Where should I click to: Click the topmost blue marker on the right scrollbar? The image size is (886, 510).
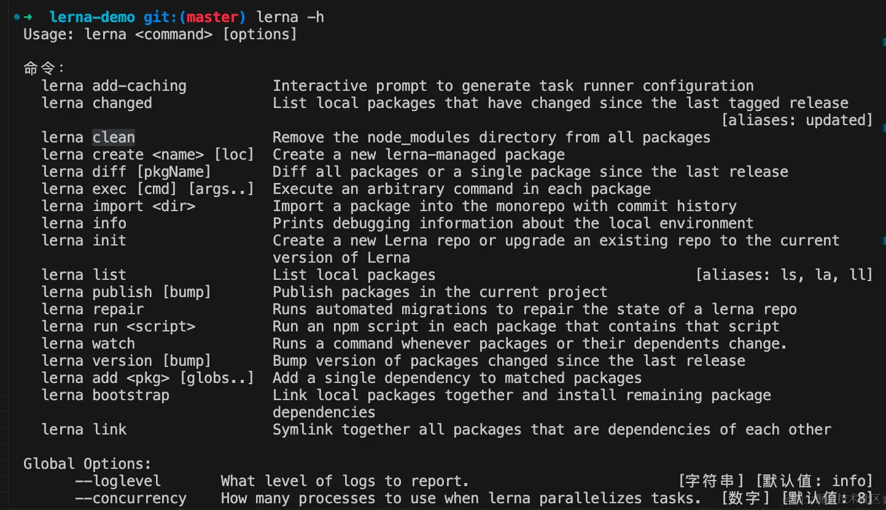click(884, 42)
